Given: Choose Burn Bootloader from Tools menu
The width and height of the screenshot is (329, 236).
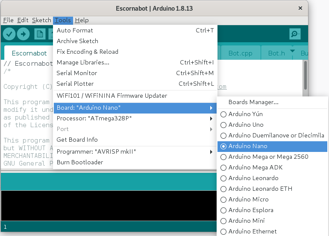Looking at the screenshot, I should pos(79,162).
